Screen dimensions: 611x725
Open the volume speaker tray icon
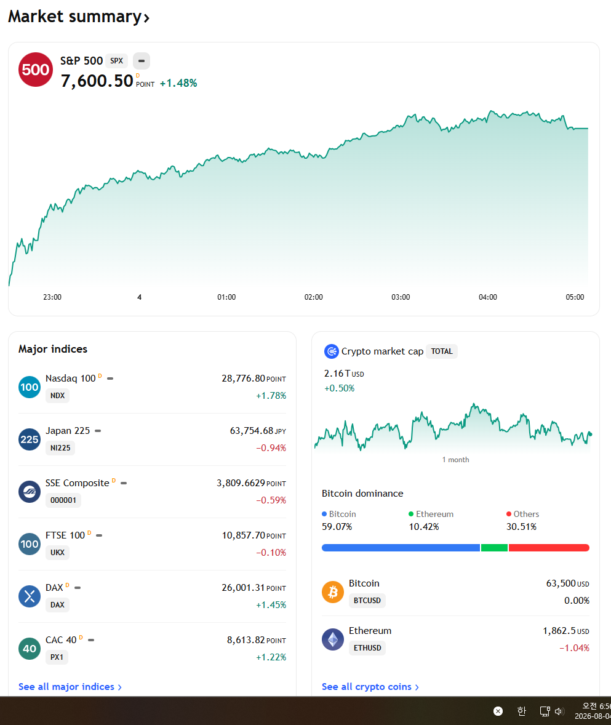tap(559, 711)
